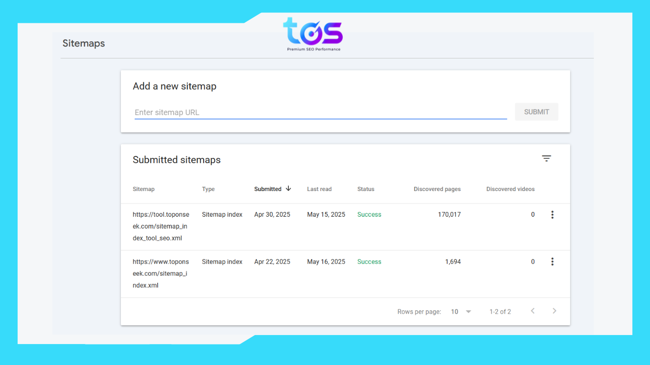Select the Discovered videos column header
Image resolution: width=650 pixels, height=365 pixels.
point(510,189)
